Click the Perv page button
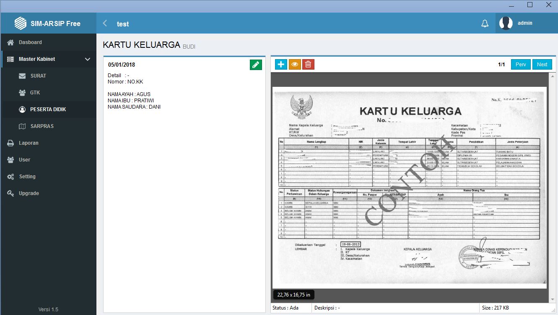The height and width of the screenshot is (315, 558). (521, 64)
